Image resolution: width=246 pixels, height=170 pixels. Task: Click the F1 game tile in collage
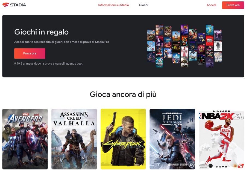(x=210, y=41)
